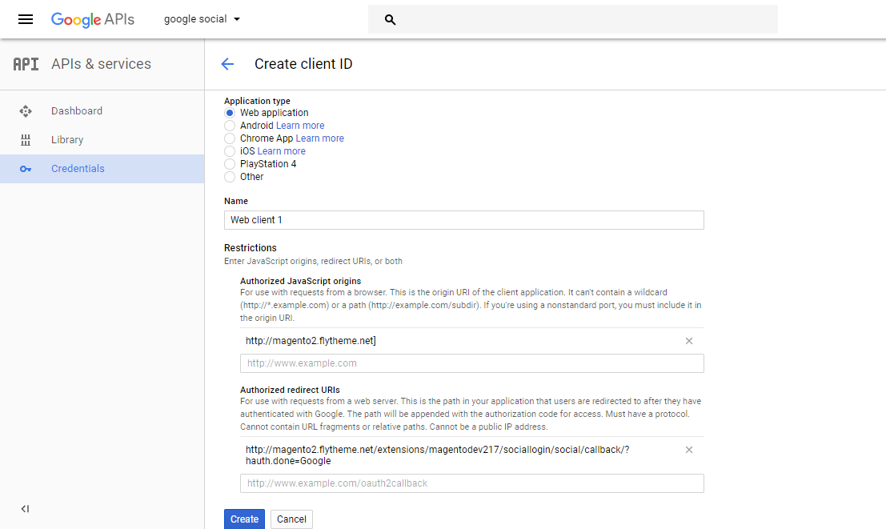This screenshot has height=529, width=886.
Task: Remove the http://magento2.flytheme.net] origin entry
Action: click(689, 341)
